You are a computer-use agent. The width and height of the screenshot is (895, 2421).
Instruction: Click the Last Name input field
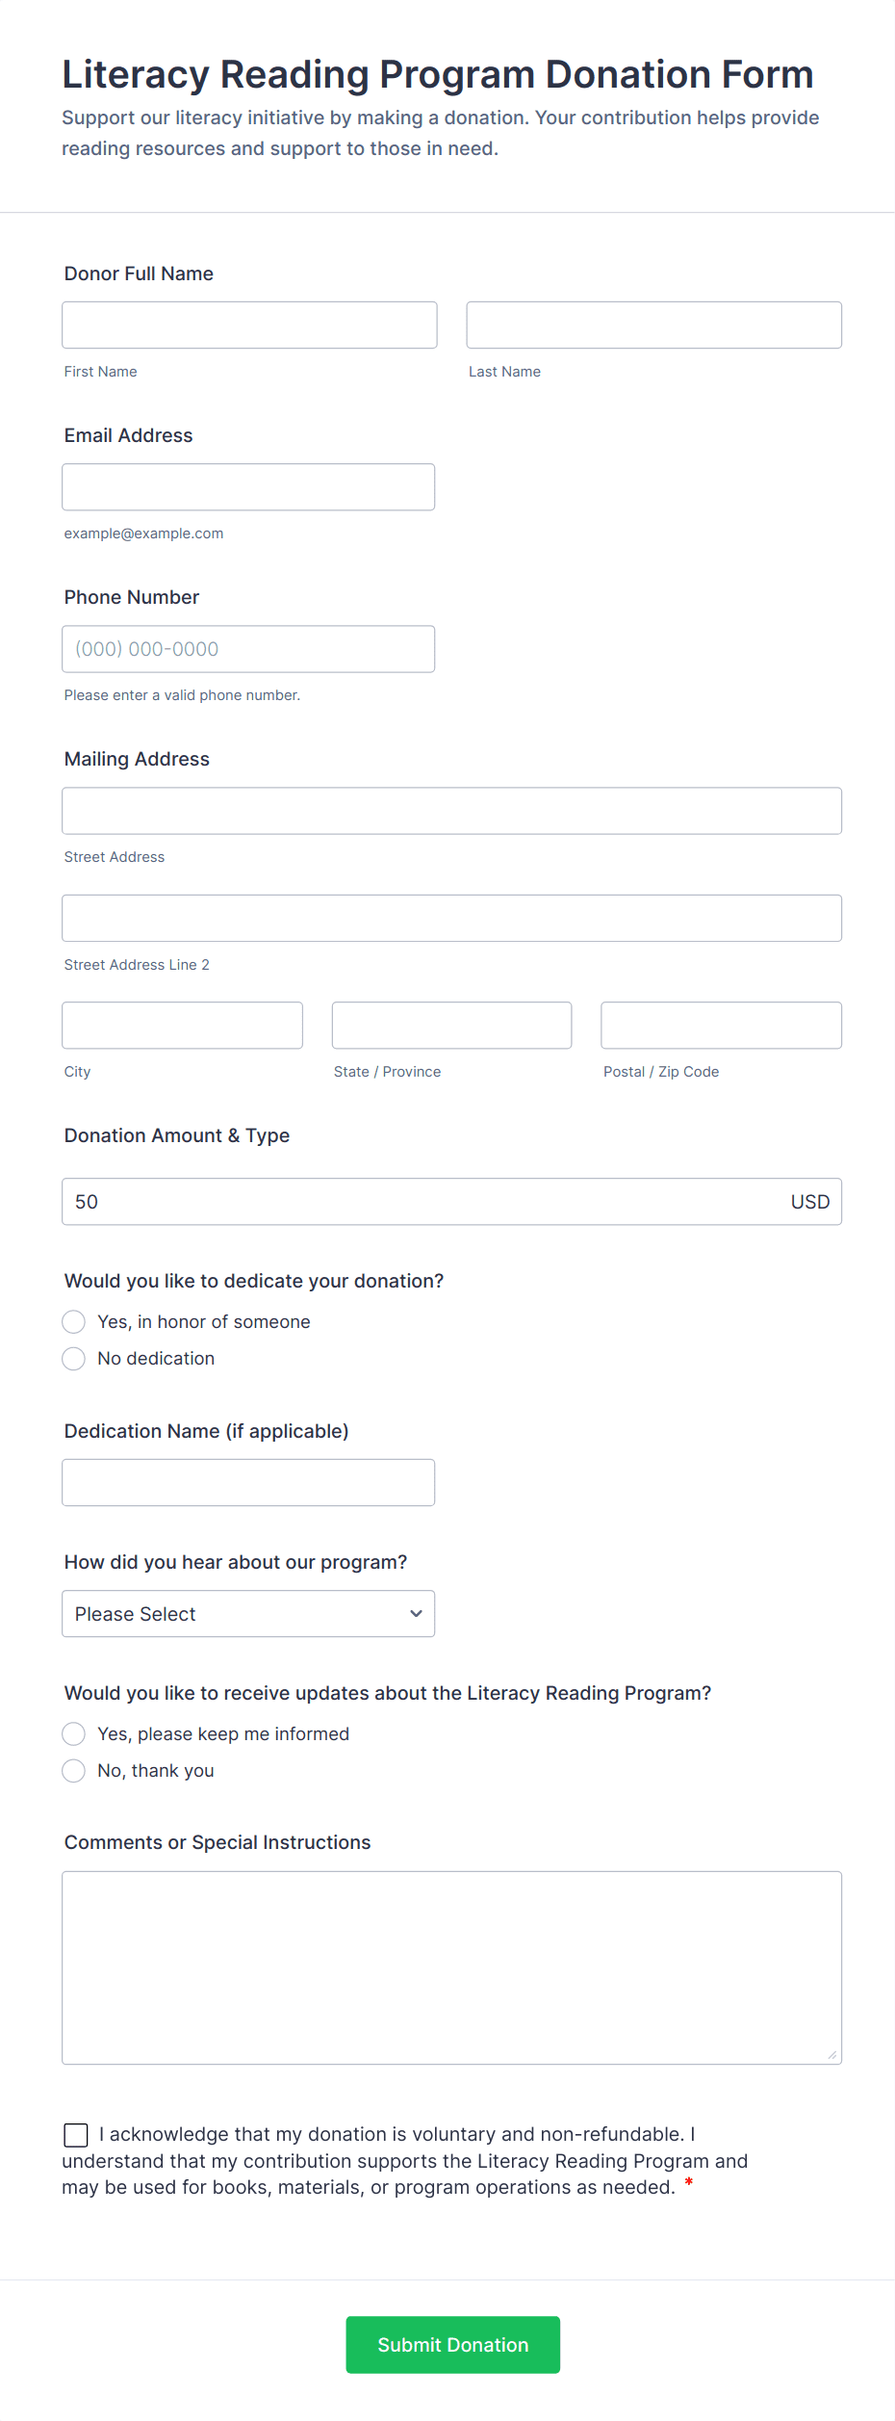click(653, 325)
